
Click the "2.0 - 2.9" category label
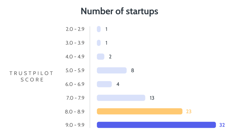(76, 29)
